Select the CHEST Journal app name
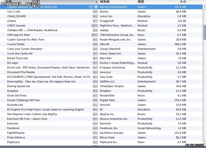The image size is (206, 148). (x=16, y=26)
